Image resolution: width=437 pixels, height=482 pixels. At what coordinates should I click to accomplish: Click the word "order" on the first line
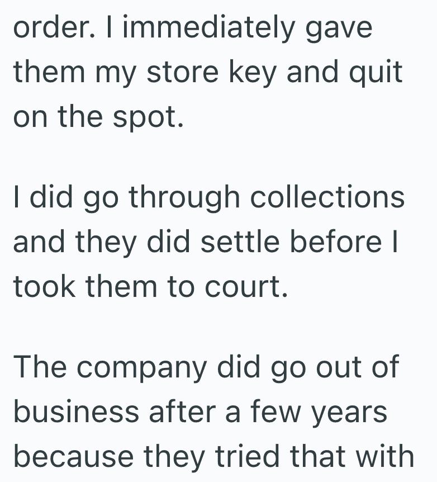pyautogui.click(x=47, y=28)
